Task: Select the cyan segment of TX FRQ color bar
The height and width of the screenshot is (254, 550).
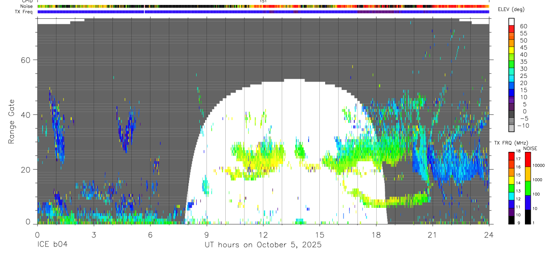Action: (511, 196)
